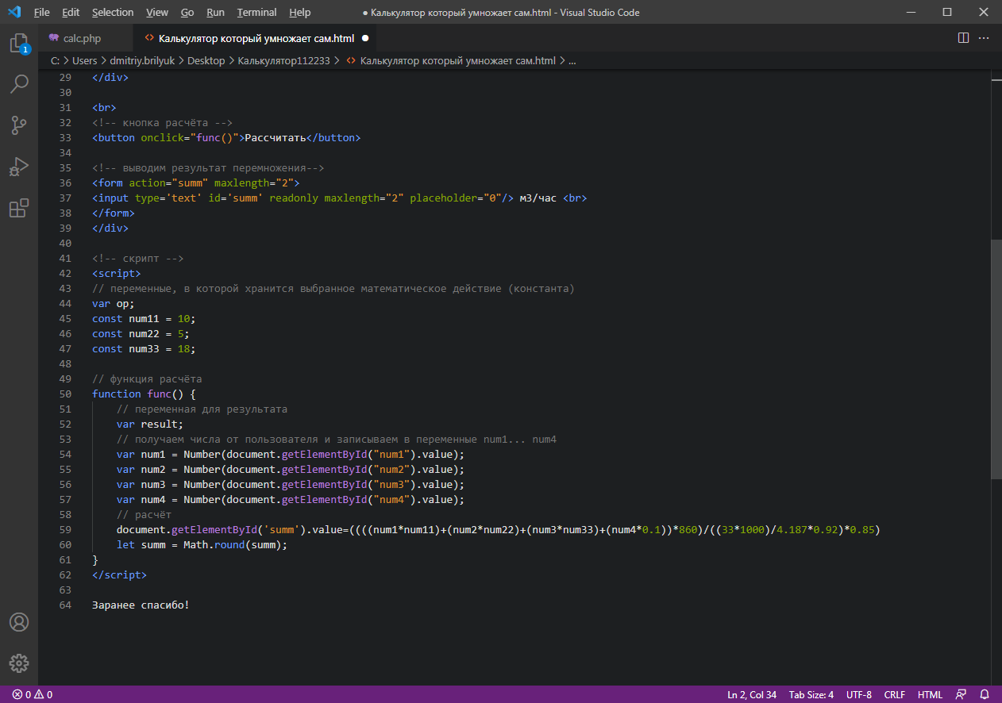The height and width of the screenshot is (703, 1002).
Task: Open the Edit menu
Action: click(x=71, y=12)
